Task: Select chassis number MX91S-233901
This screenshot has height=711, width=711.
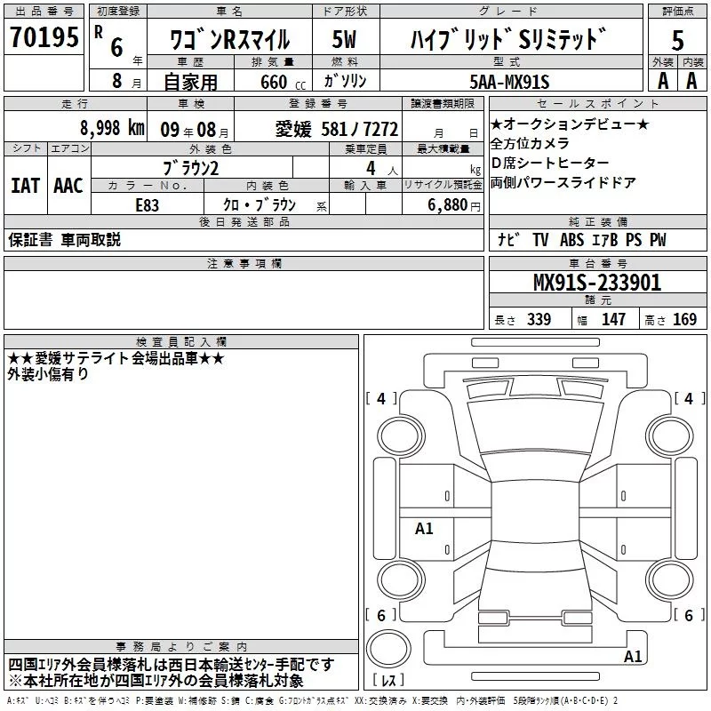Action: 597,283
